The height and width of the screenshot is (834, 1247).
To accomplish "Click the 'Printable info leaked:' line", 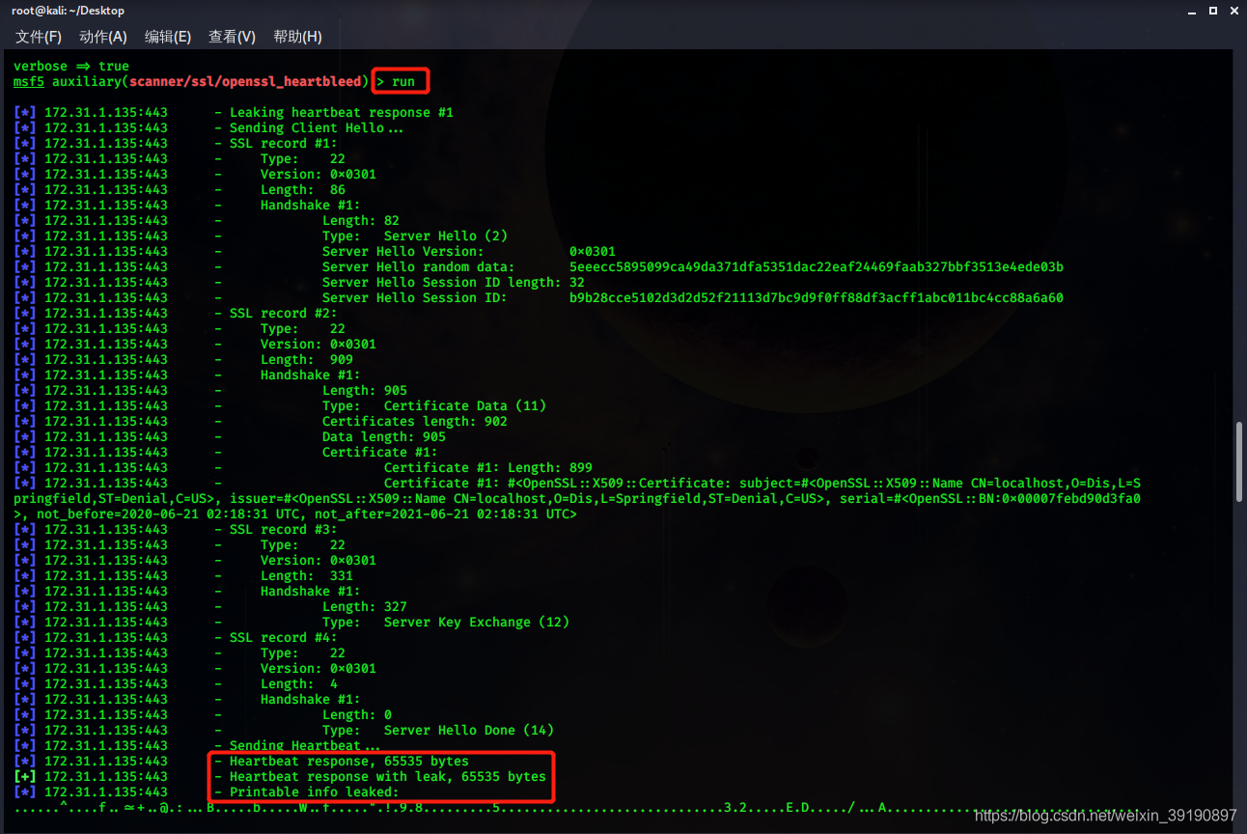I will click(x=315, y=792).
